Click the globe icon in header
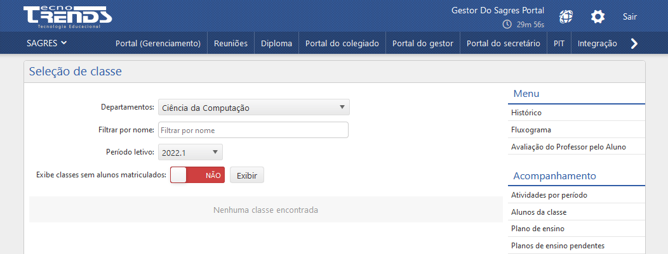The image size is (668, 254). coord(566,17)
